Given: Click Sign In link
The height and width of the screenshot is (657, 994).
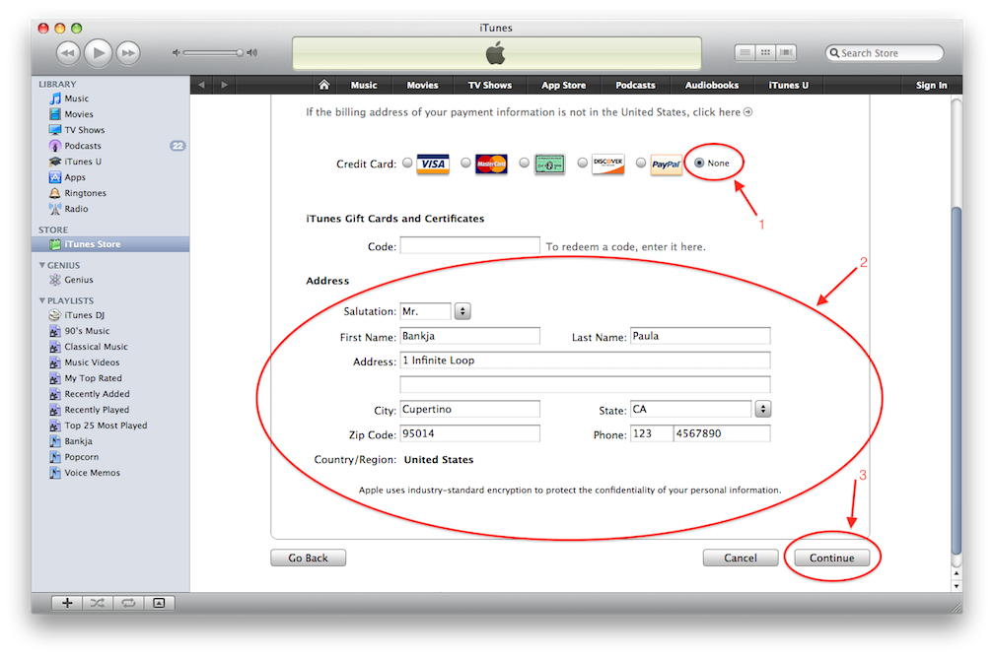Looking at the screenshot, I should pyautogui.click(x=931, y=85).
